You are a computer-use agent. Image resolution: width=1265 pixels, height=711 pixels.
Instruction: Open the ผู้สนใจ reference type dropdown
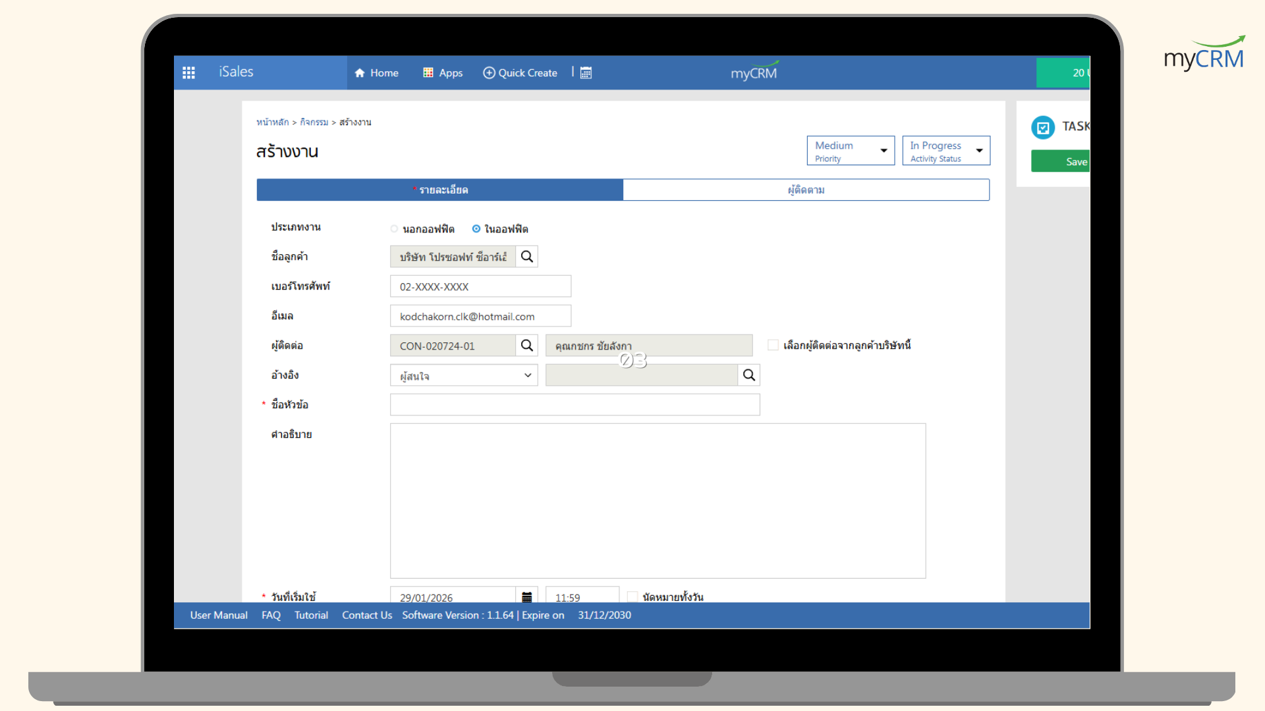point(464,375)
